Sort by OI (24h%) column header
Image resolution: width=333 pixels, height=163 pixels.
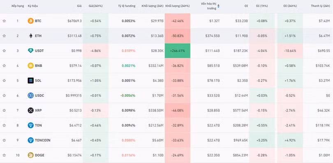290,6
